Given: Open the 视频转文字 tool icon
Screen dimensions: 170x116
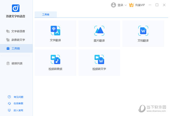Looking at the screenshot, I should (x=99, y=59).
